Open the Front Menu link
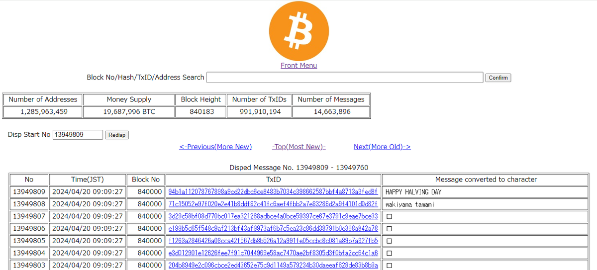The height and width of the screenshot is (270, 597). [x=298, y=66]
